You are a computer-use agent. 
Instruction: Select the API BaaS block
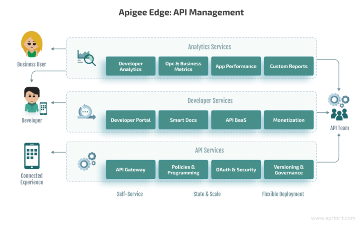(x=236, y=120)
